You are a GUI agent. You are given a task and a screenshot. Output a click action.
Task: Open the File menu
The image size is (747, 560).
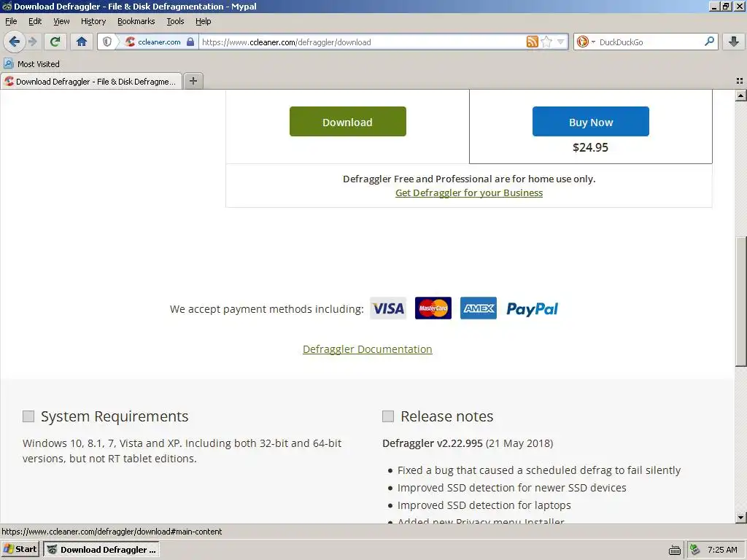pyautogui.click(x=11, y=21)
